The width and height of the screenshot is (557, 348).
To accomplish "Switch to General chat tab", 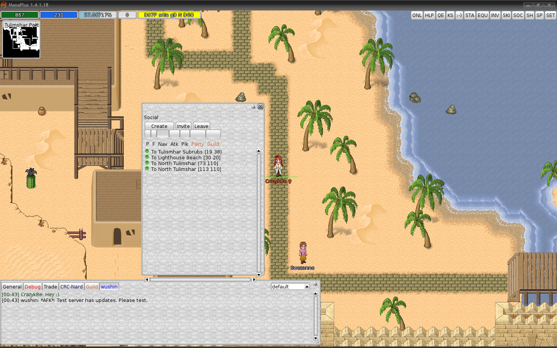I will (12, 287).
